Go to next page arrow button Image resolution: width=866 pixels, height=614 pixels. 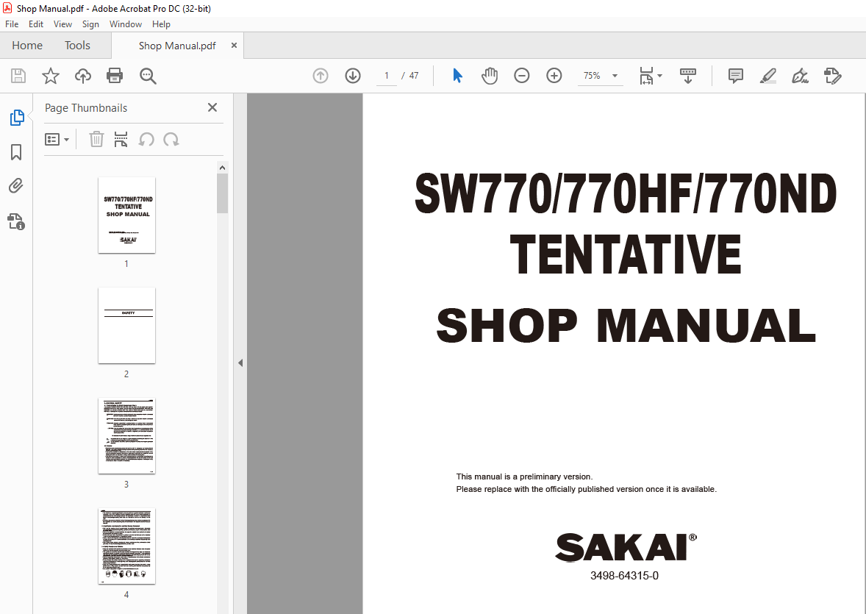[352, 76]
